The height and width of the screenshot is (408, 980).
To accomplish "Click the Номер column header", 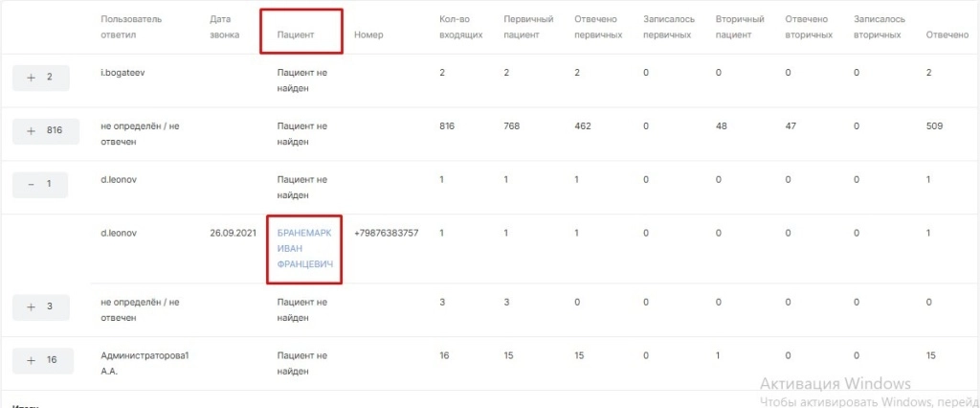I will (x=368, y=34).
